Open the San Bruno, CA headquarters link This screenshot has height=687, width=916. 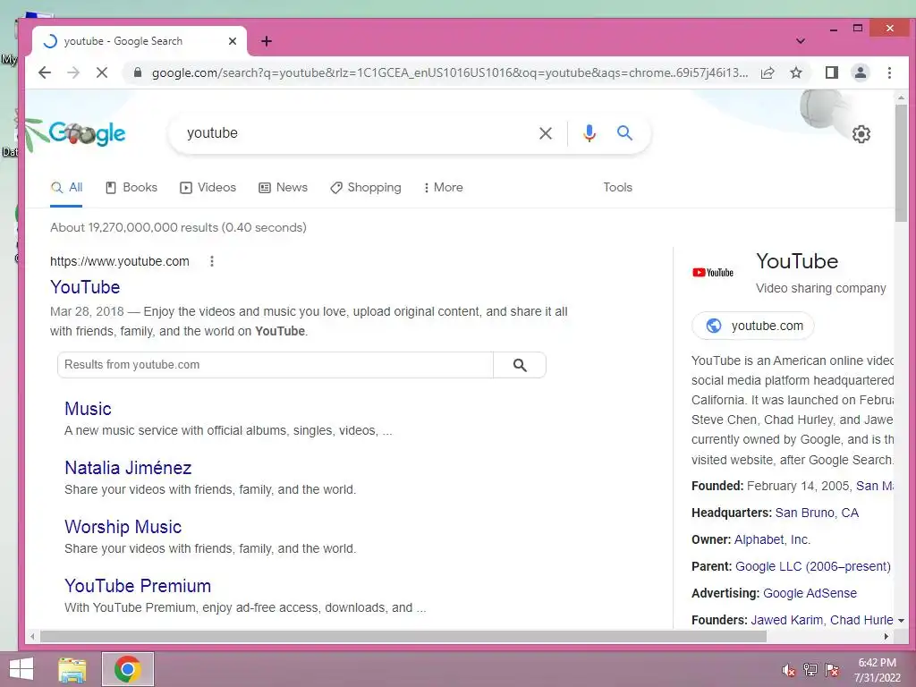[x=817, y=513]
